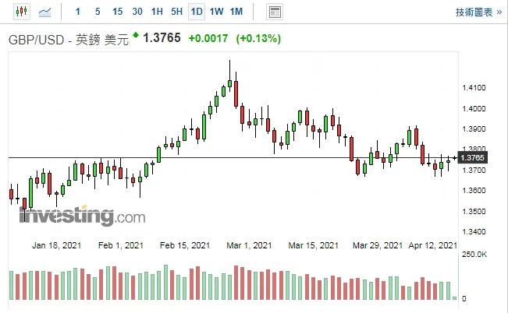Choose the 1D daily timeframe
The width and height of the screenshot is (508, 313).
[x=197, y=12]
